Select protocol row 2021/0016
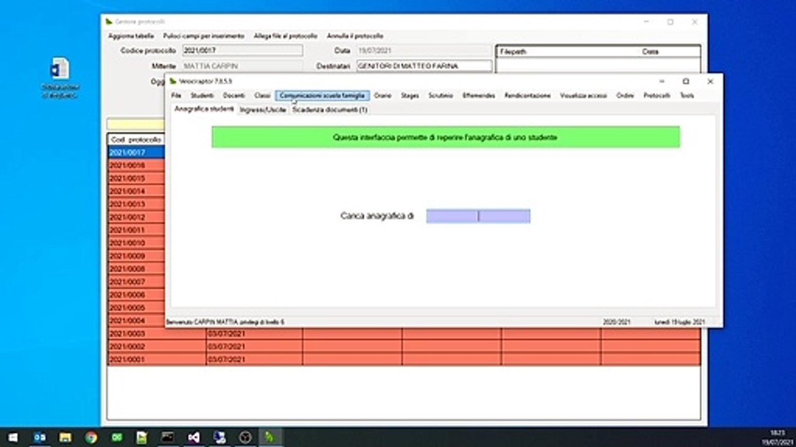 pos(136,165)
